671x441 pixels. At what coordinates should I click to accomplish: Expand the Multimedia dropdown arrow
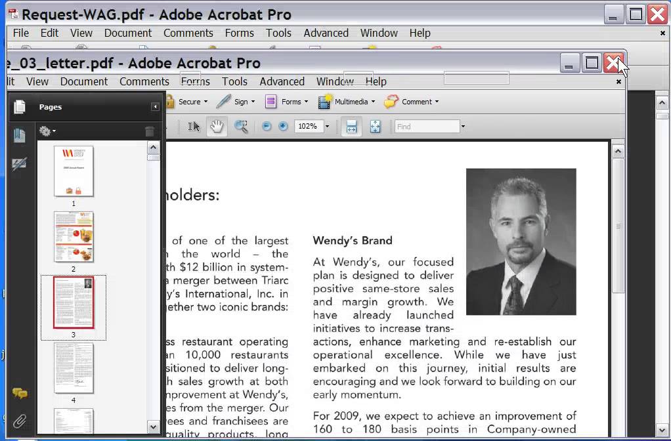point(373,102)
